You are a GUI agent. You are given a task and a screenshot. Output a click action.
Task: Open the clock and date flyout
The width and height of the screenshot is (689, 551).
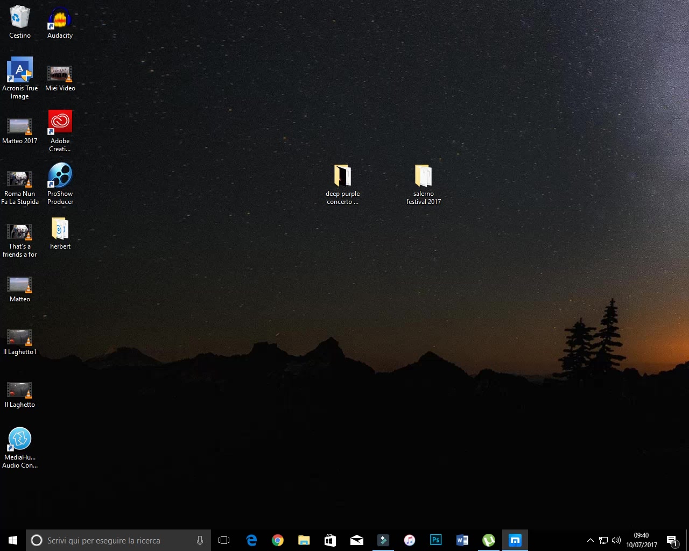641,540
